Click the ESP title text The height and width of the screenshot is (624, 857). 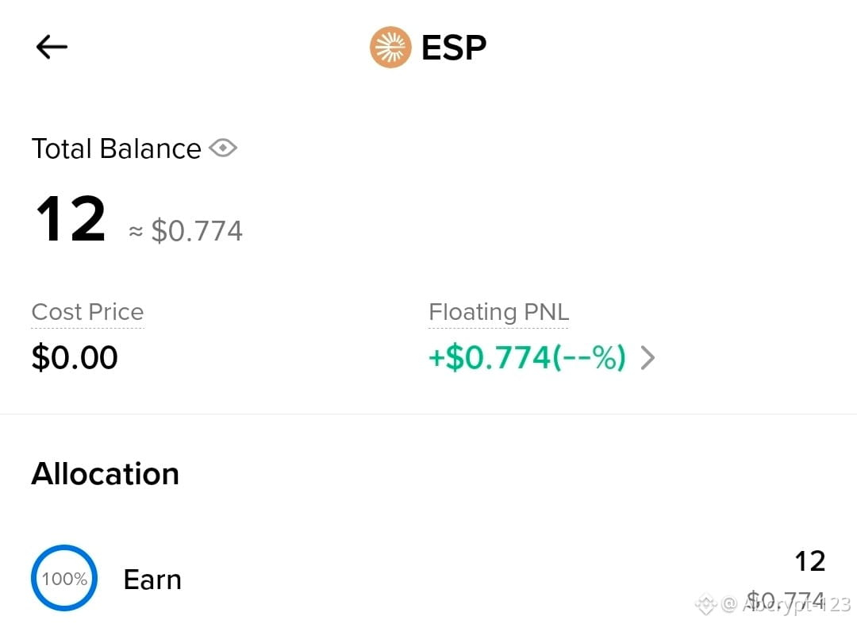tap(454, 48)
